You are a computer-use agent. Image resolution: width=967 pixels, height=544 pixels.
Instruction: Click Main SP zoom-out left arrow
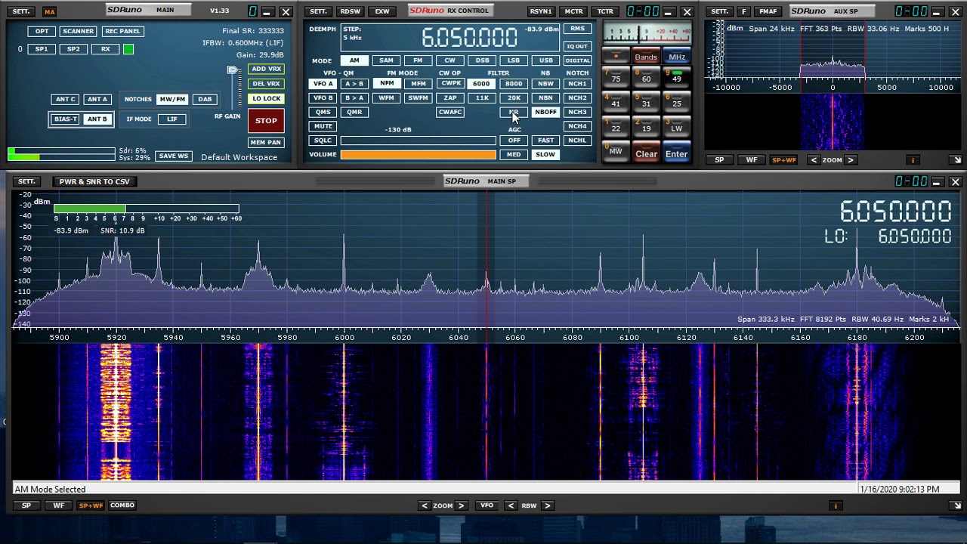point(425,505)
